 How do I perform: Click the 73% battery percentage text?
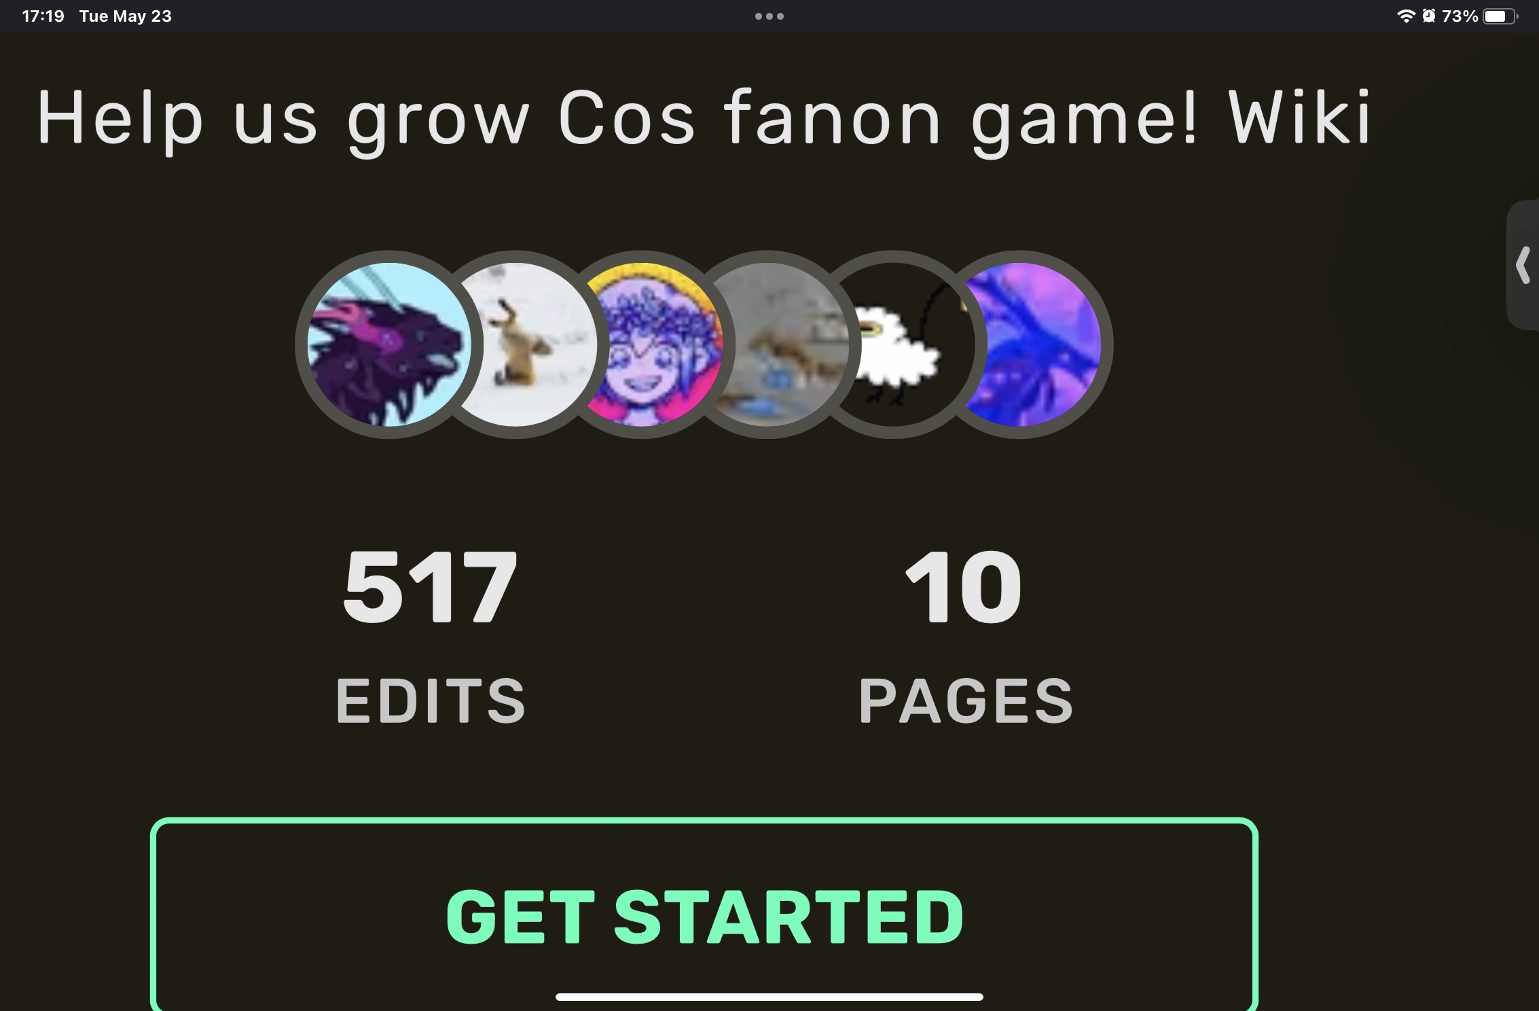click(x=1460, y=16)
